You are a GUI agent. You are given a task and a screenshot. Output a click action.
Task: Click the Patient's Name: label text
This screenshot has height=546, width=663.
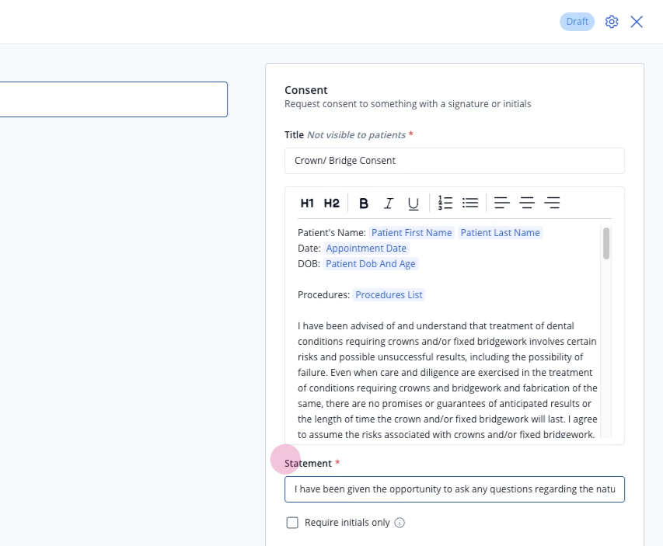tap(331, 233)
